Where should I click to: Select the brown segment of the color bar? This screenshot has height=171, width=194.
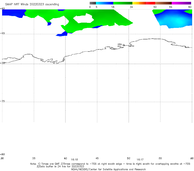(163, 3)
